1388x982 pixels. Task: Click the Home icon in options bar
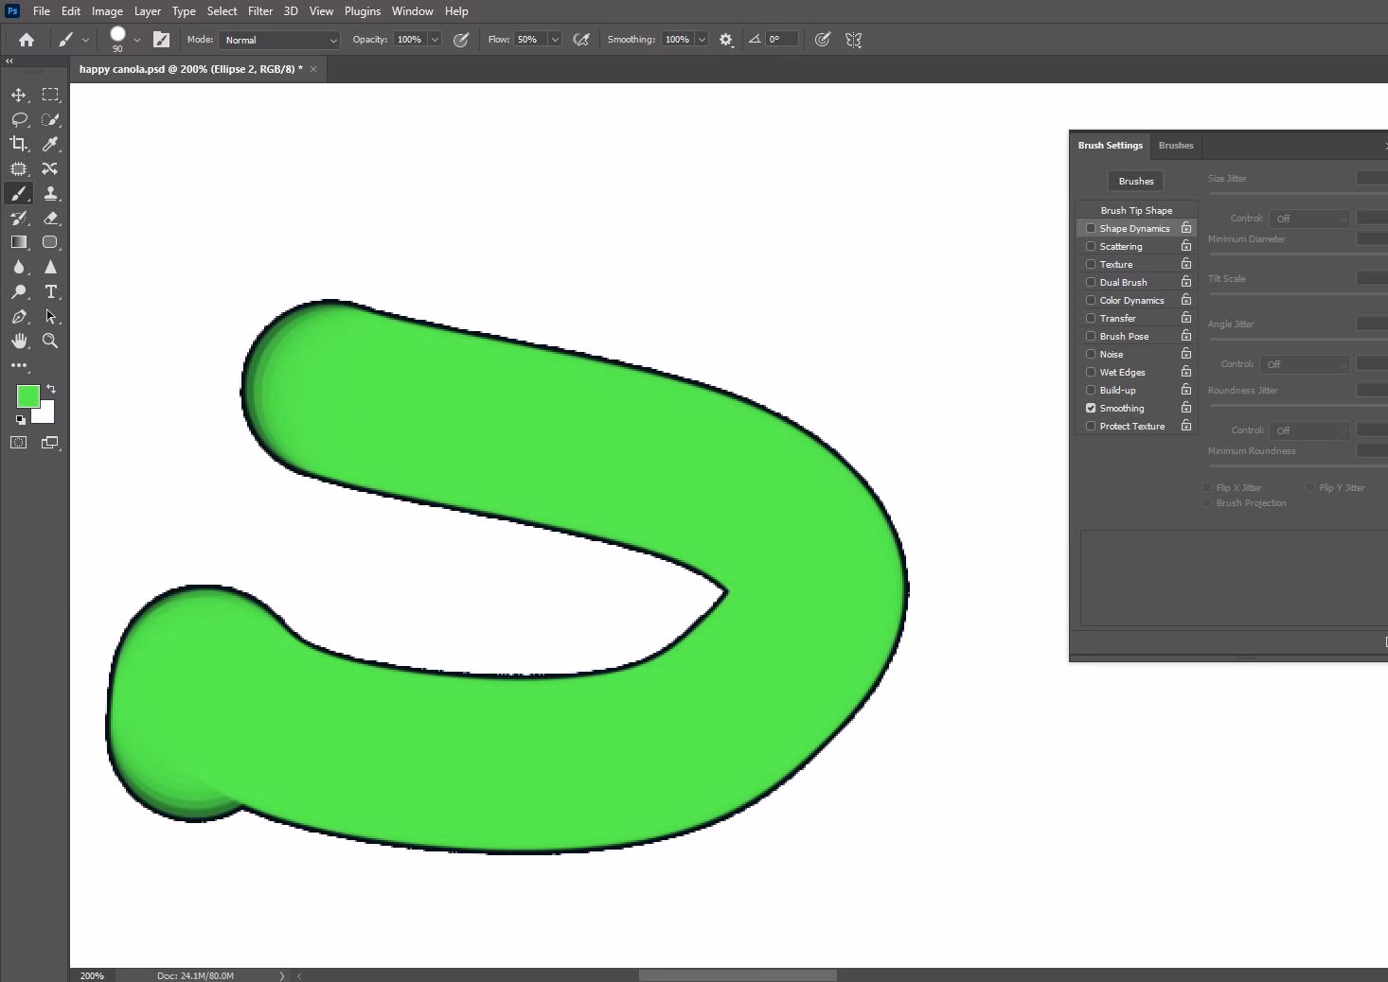coord(27,40)
